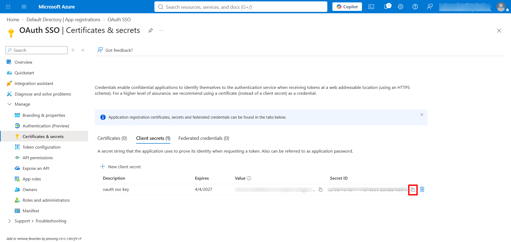
Task: Open Branding & properties
Action: 44,115
